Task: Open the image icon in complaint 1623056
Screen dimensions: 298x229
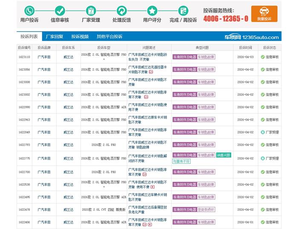Action: tap(151, 72)
